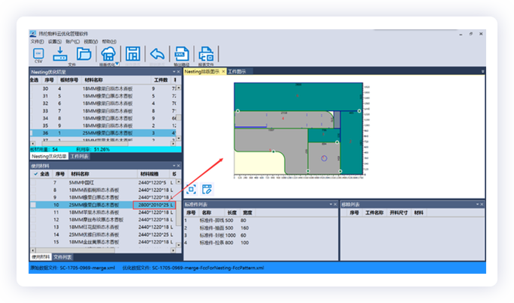This screenshot has height=303, width=514.
Task: Check the box for highlighted material row 10
Action: tap(33, 205)
